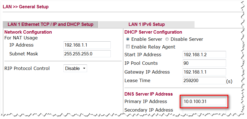
Task: Click the LAN >> General Setup page heading
Action: point(26,7)
